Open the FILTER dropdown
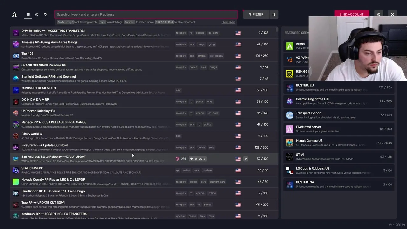The width and height of the screenshot is (407, 229). [x=256, y=14]
